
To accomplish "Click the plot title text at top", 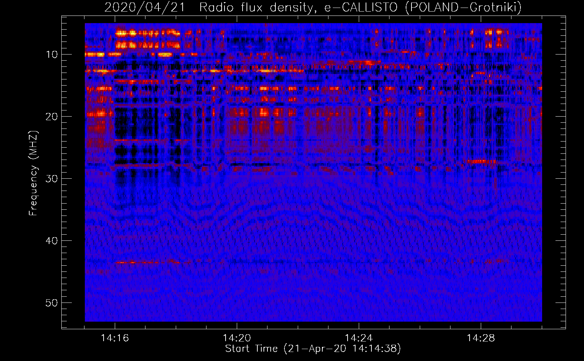I will (x=313, y=7).
